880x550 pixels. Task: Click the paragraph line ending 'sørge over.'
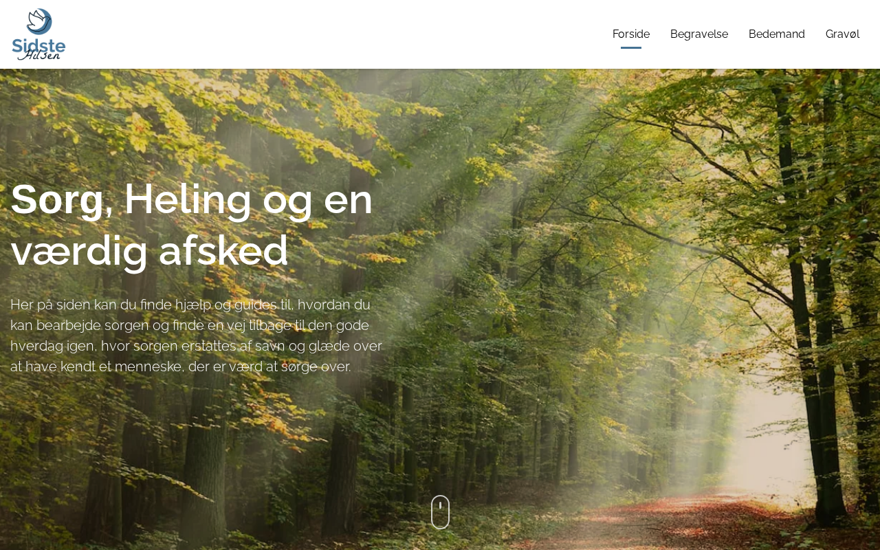[181, 366]
